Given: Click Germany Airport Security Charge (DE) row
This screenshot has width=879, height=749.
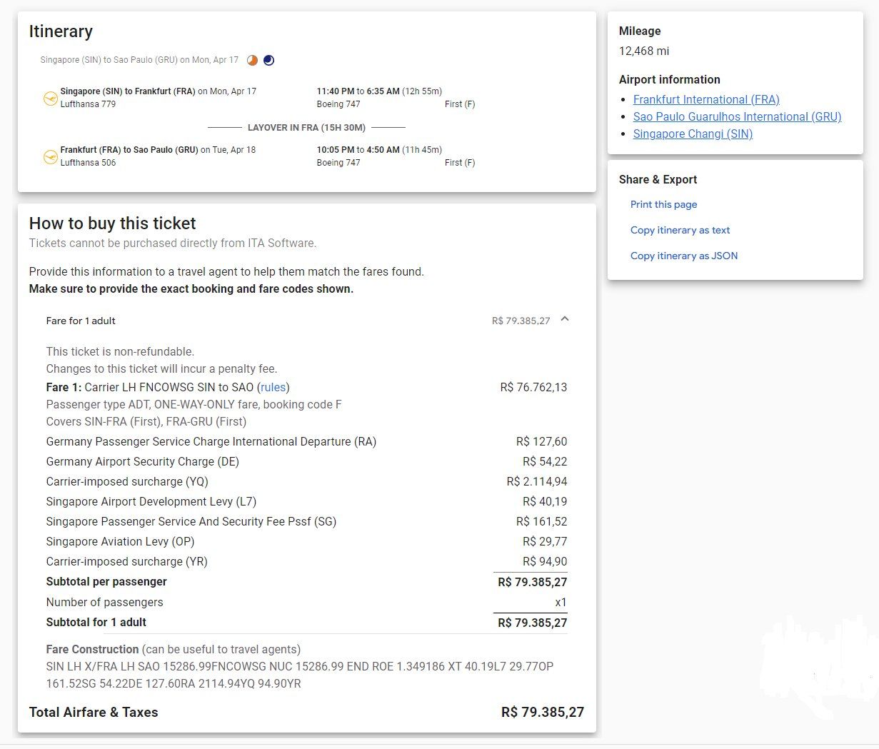Looking at the screenshot, I should [306, 461].
